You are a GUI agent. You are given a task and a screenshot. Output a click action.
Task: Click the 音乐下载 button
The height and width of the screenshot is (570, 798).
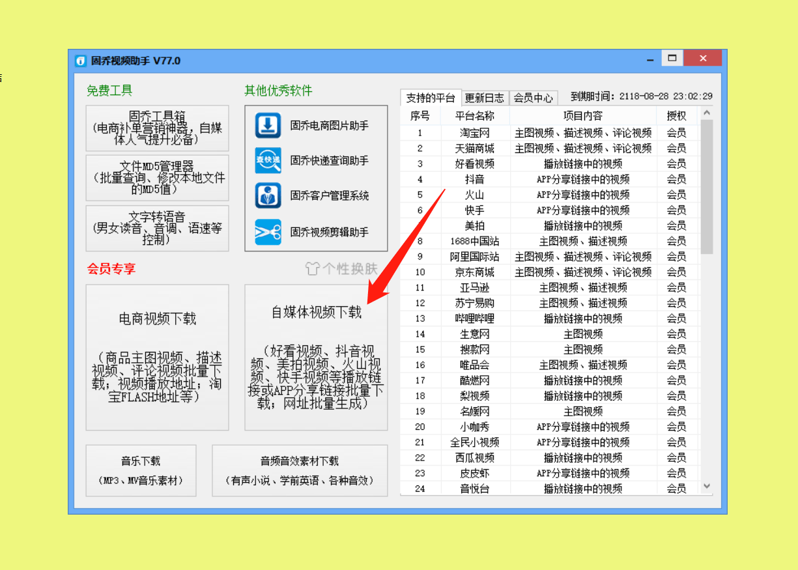tap(141, 470)
